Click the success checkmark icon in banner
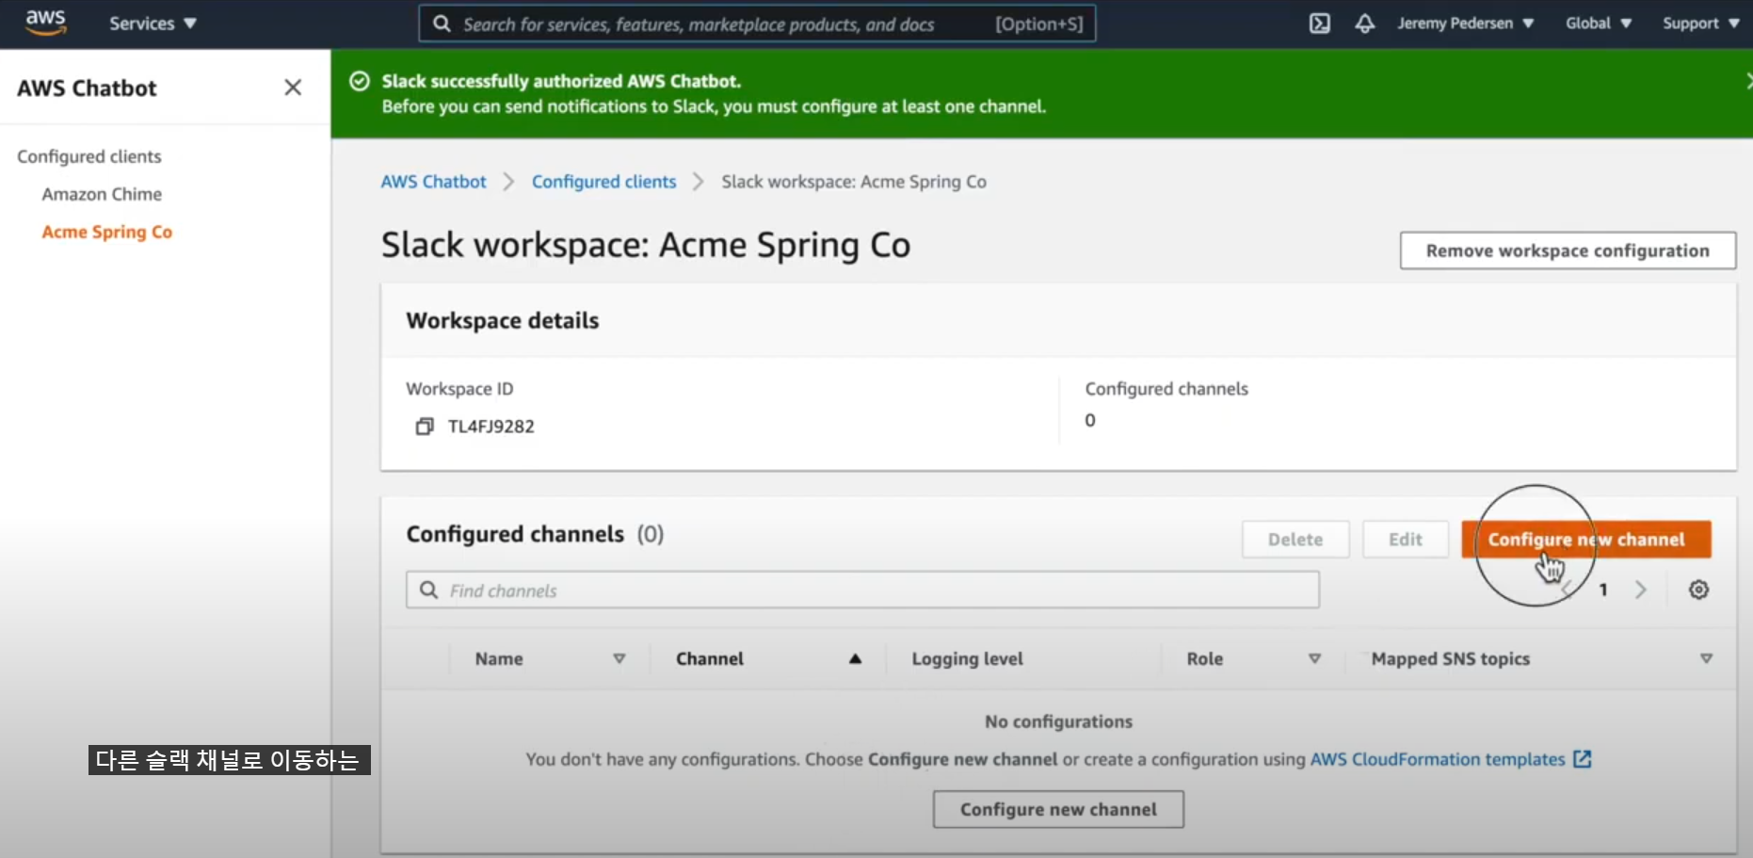Screen dimensions: 1753x858 tap(360, 81)
